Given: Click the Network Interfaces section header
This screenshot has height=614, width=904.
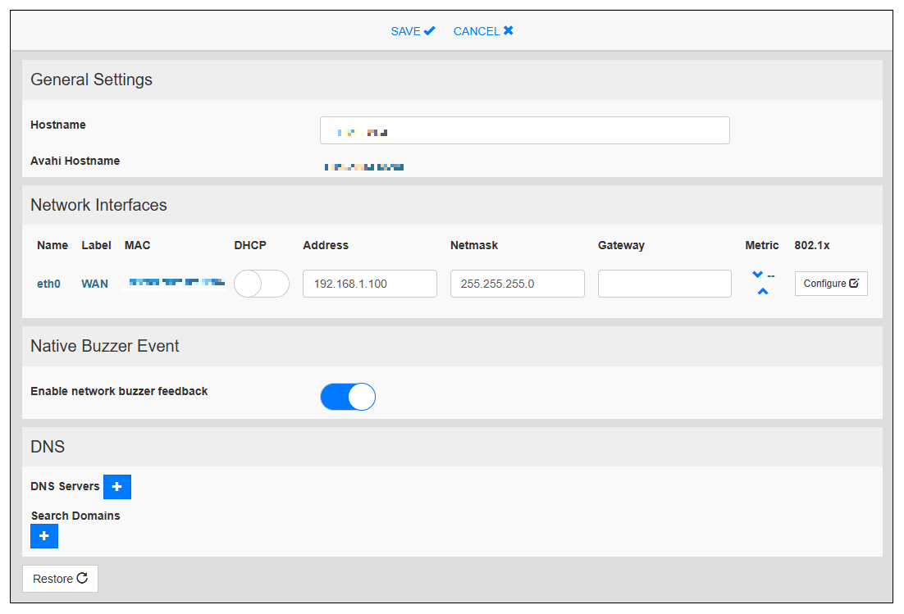Looking at the screenshot, I should click(98, 205).
